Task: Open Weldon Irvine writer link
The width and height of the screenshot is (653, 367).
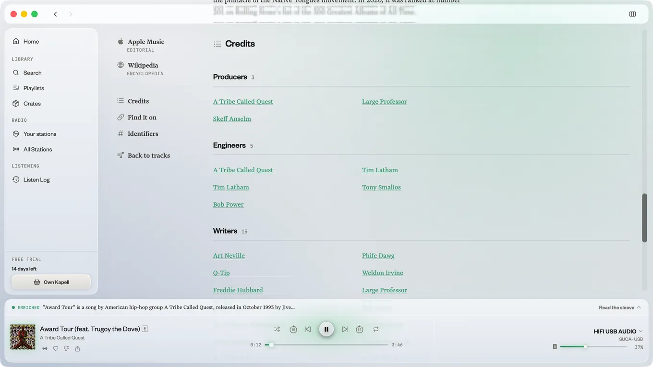Action: click(x=382, y=273)
